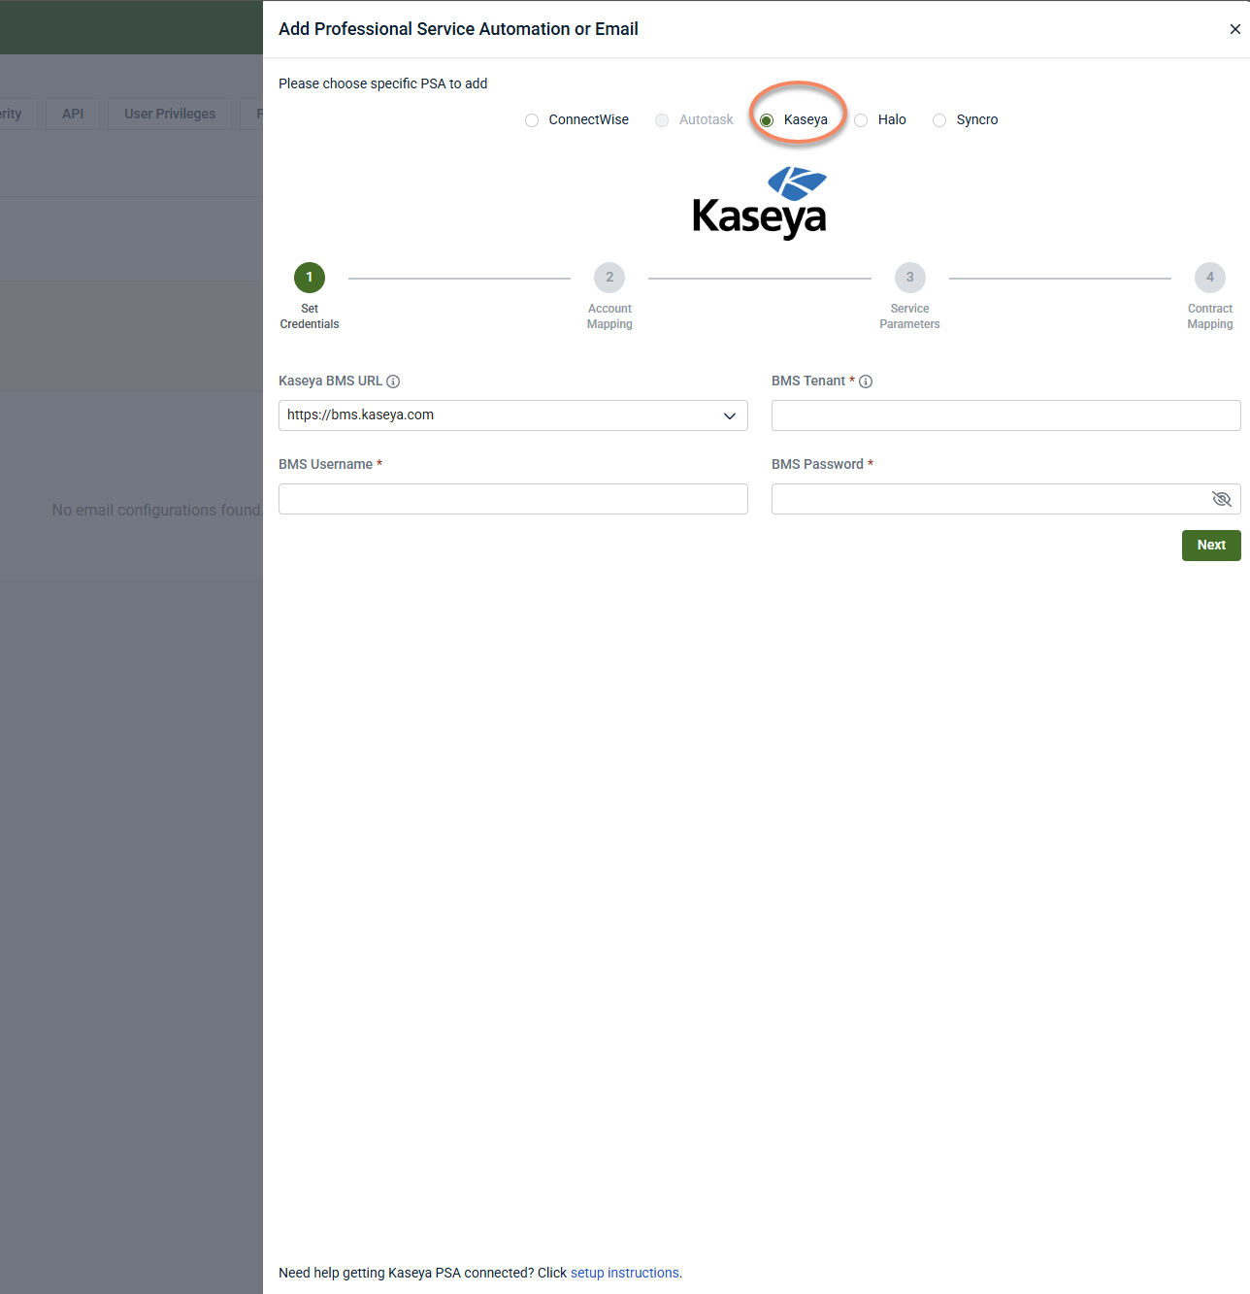The height and width of the screenshot is (1294, 1250).
Task: Expand the Kaseya BMS URL dropdown
Action: pos(513,415)
